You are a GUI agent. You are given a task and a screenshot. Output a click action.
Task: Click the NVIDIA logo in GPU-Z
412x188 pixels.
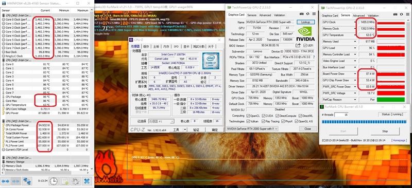pos(305,33)
